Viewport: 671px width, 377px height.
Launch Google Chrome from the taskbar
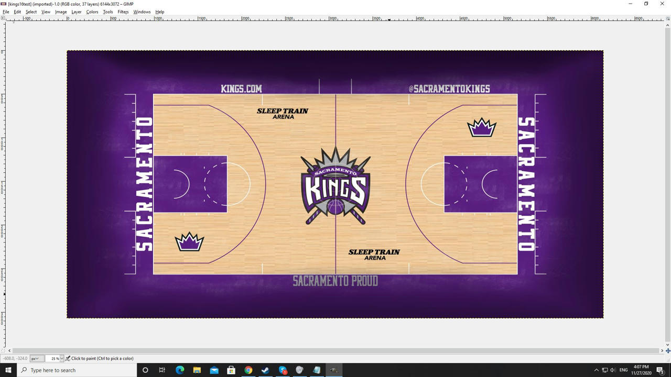[x=248, y=370]
